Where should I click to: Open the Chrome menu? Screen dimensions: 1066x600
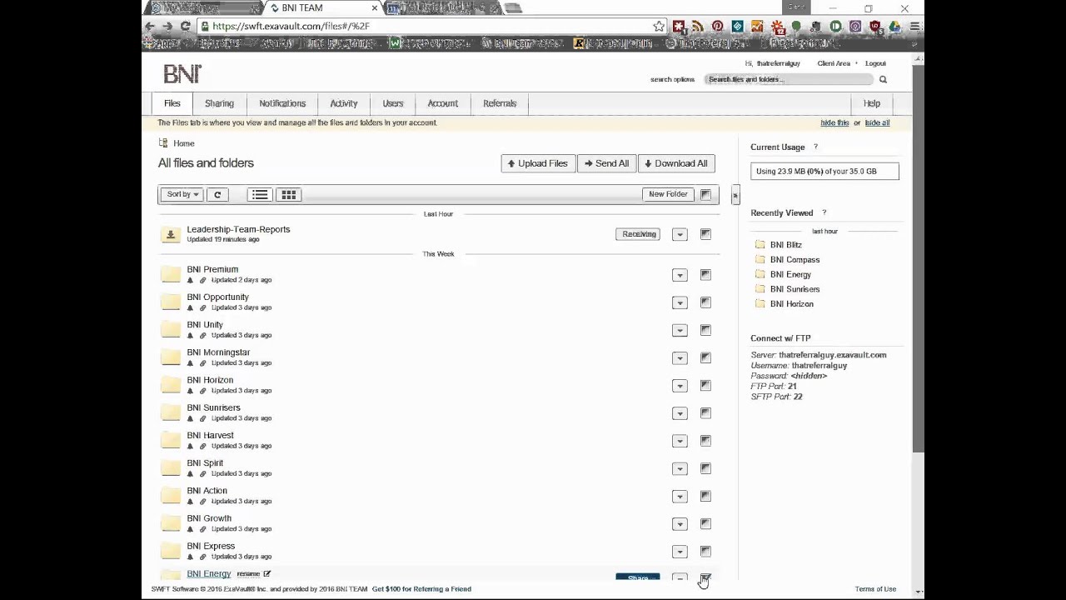pos(914,27)
